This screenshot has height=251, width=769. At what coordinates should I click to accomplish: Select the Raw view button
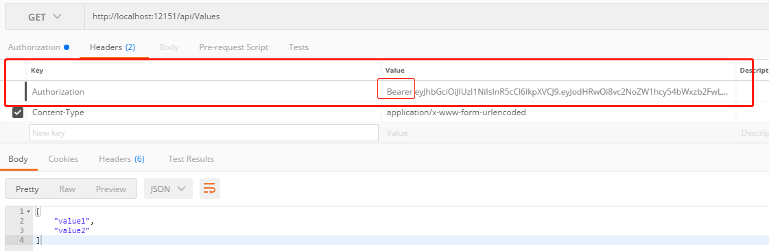click(x=67, y=189)
